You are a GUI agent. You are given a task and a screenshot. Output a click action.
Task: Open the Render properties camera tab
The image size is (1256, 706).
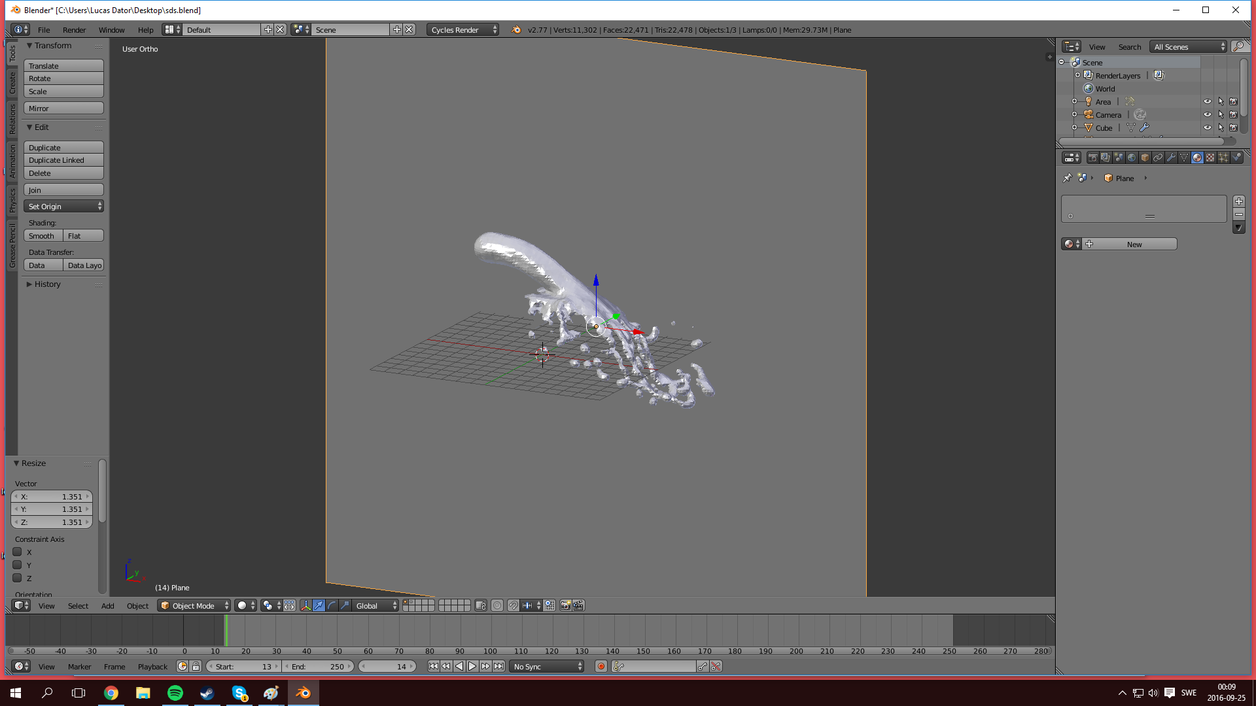1092,158
